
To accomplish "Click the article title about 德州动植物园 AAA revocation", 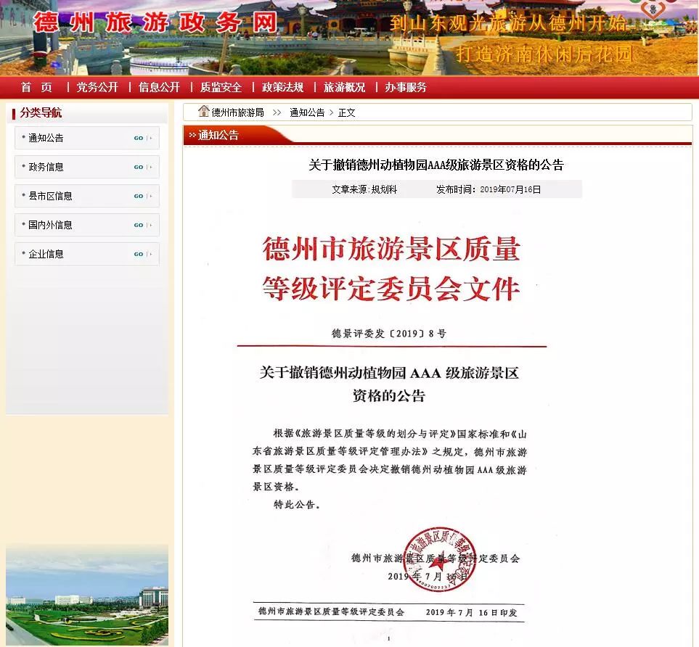I will [436, 165].
